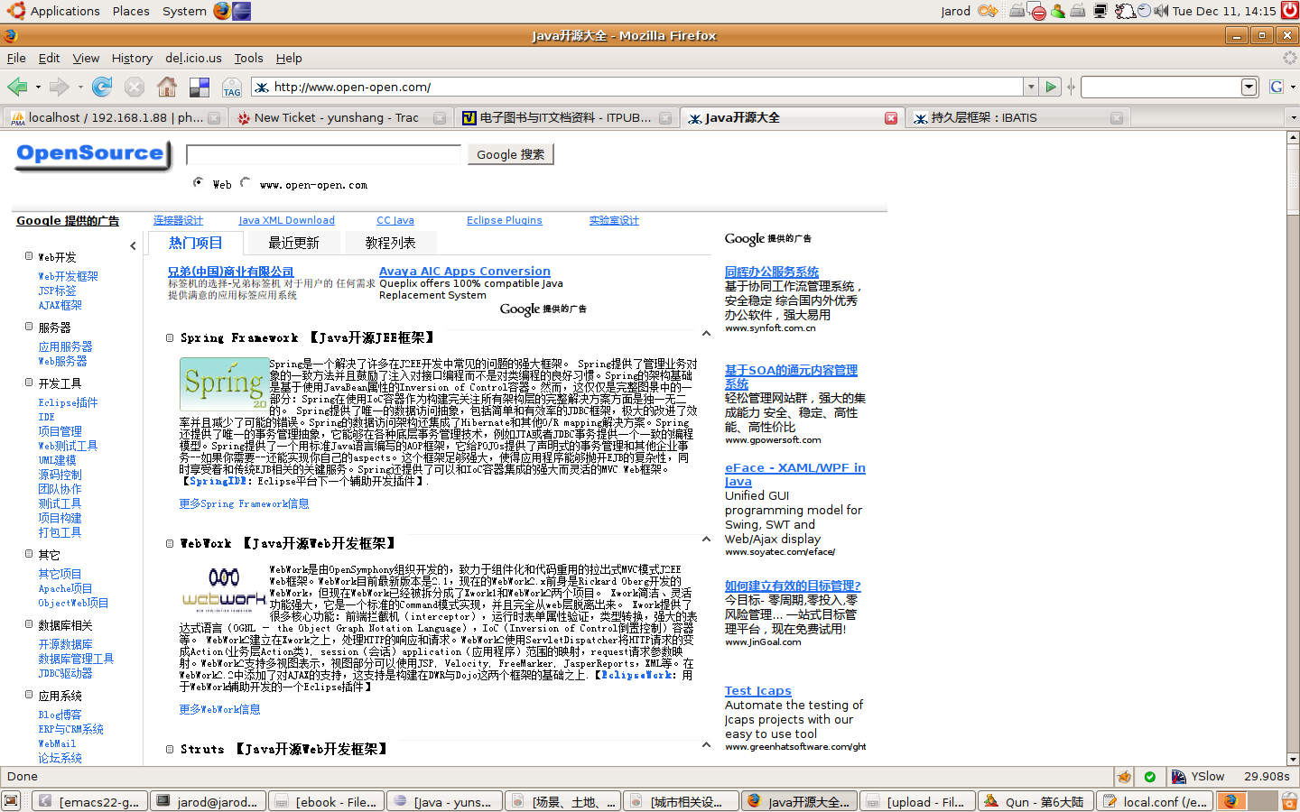Open the search box dropdown button
Screen dimensions: 1300x812
[1249, 87]
